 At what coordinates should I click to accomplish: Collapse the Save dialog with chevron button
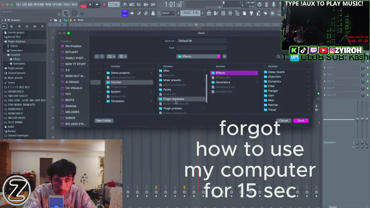[224, 56]
